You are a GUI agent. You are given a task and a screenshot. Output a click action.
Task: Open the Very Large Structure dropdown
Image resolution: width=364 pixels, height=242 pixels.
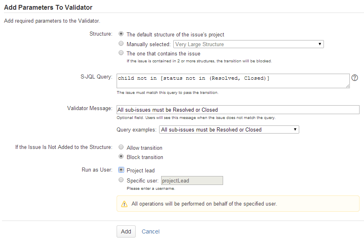pos(248,44)
